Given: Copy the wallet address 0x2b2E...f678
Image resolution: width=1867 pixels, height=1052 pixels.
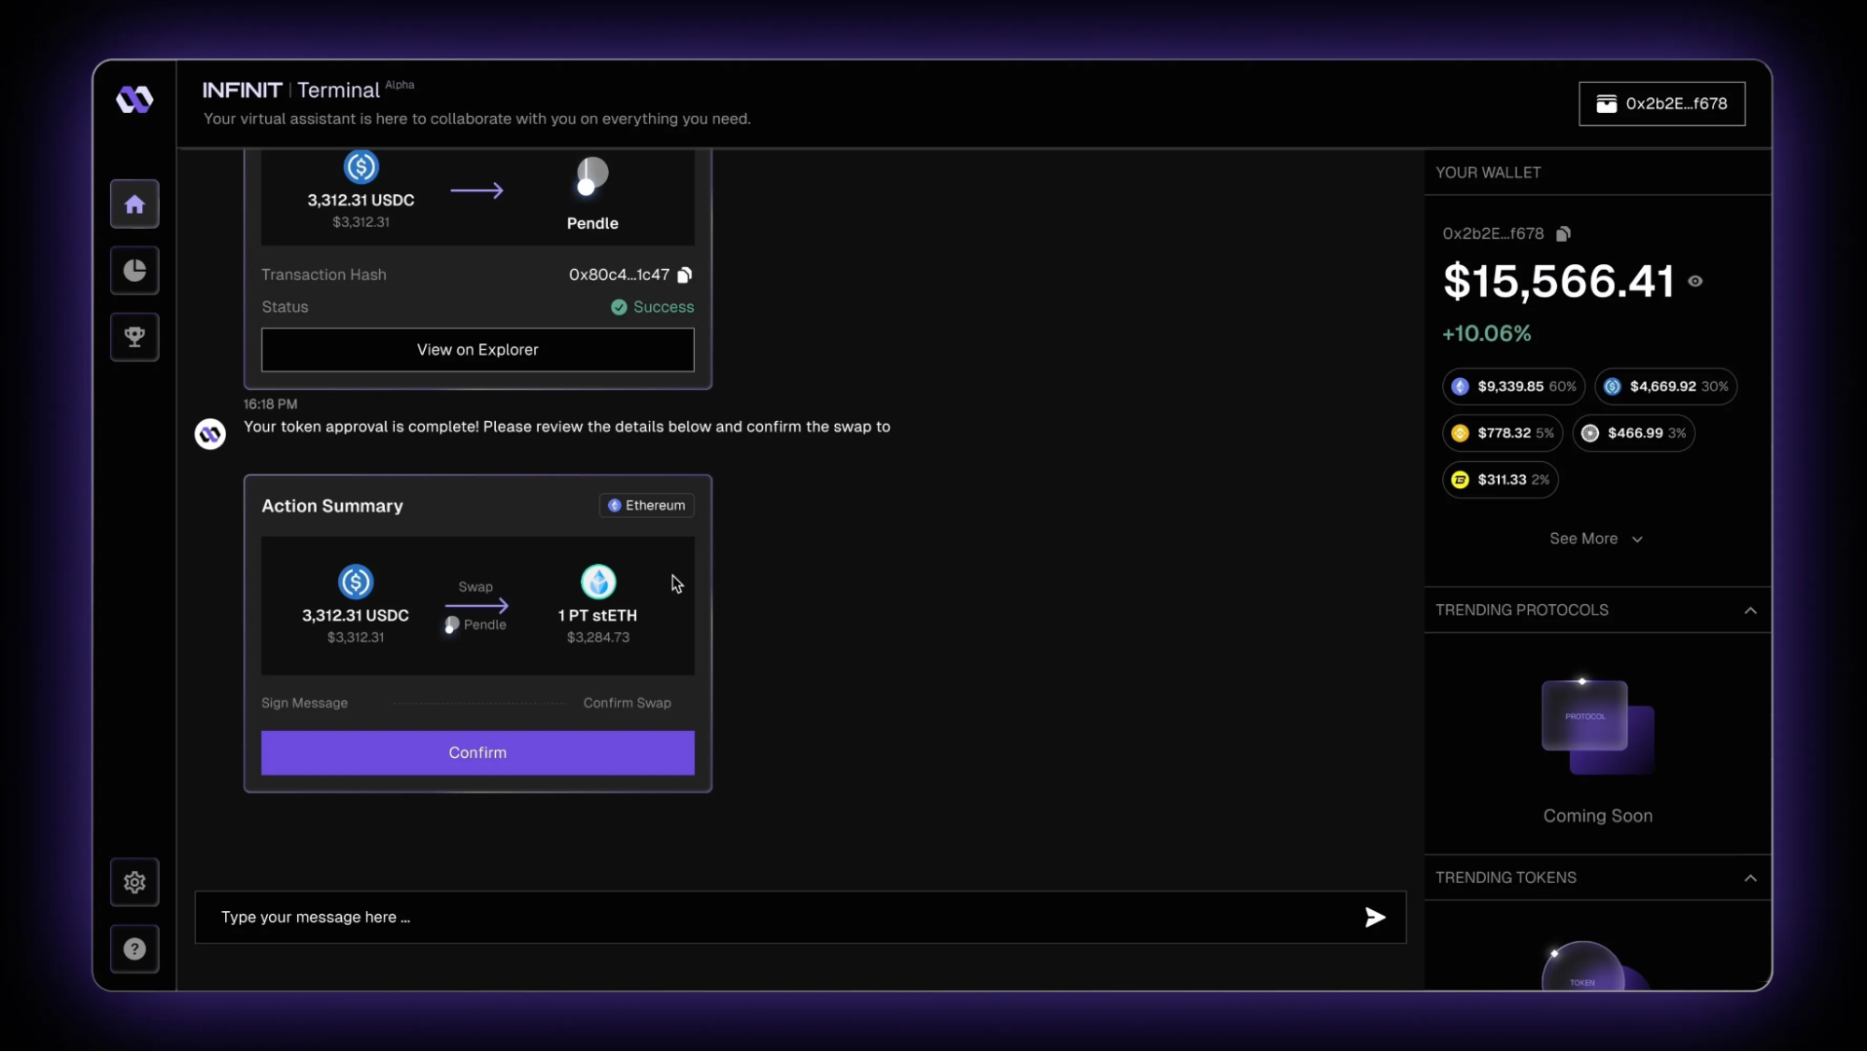Looking at the screenshot, I should coord(1563,233).
